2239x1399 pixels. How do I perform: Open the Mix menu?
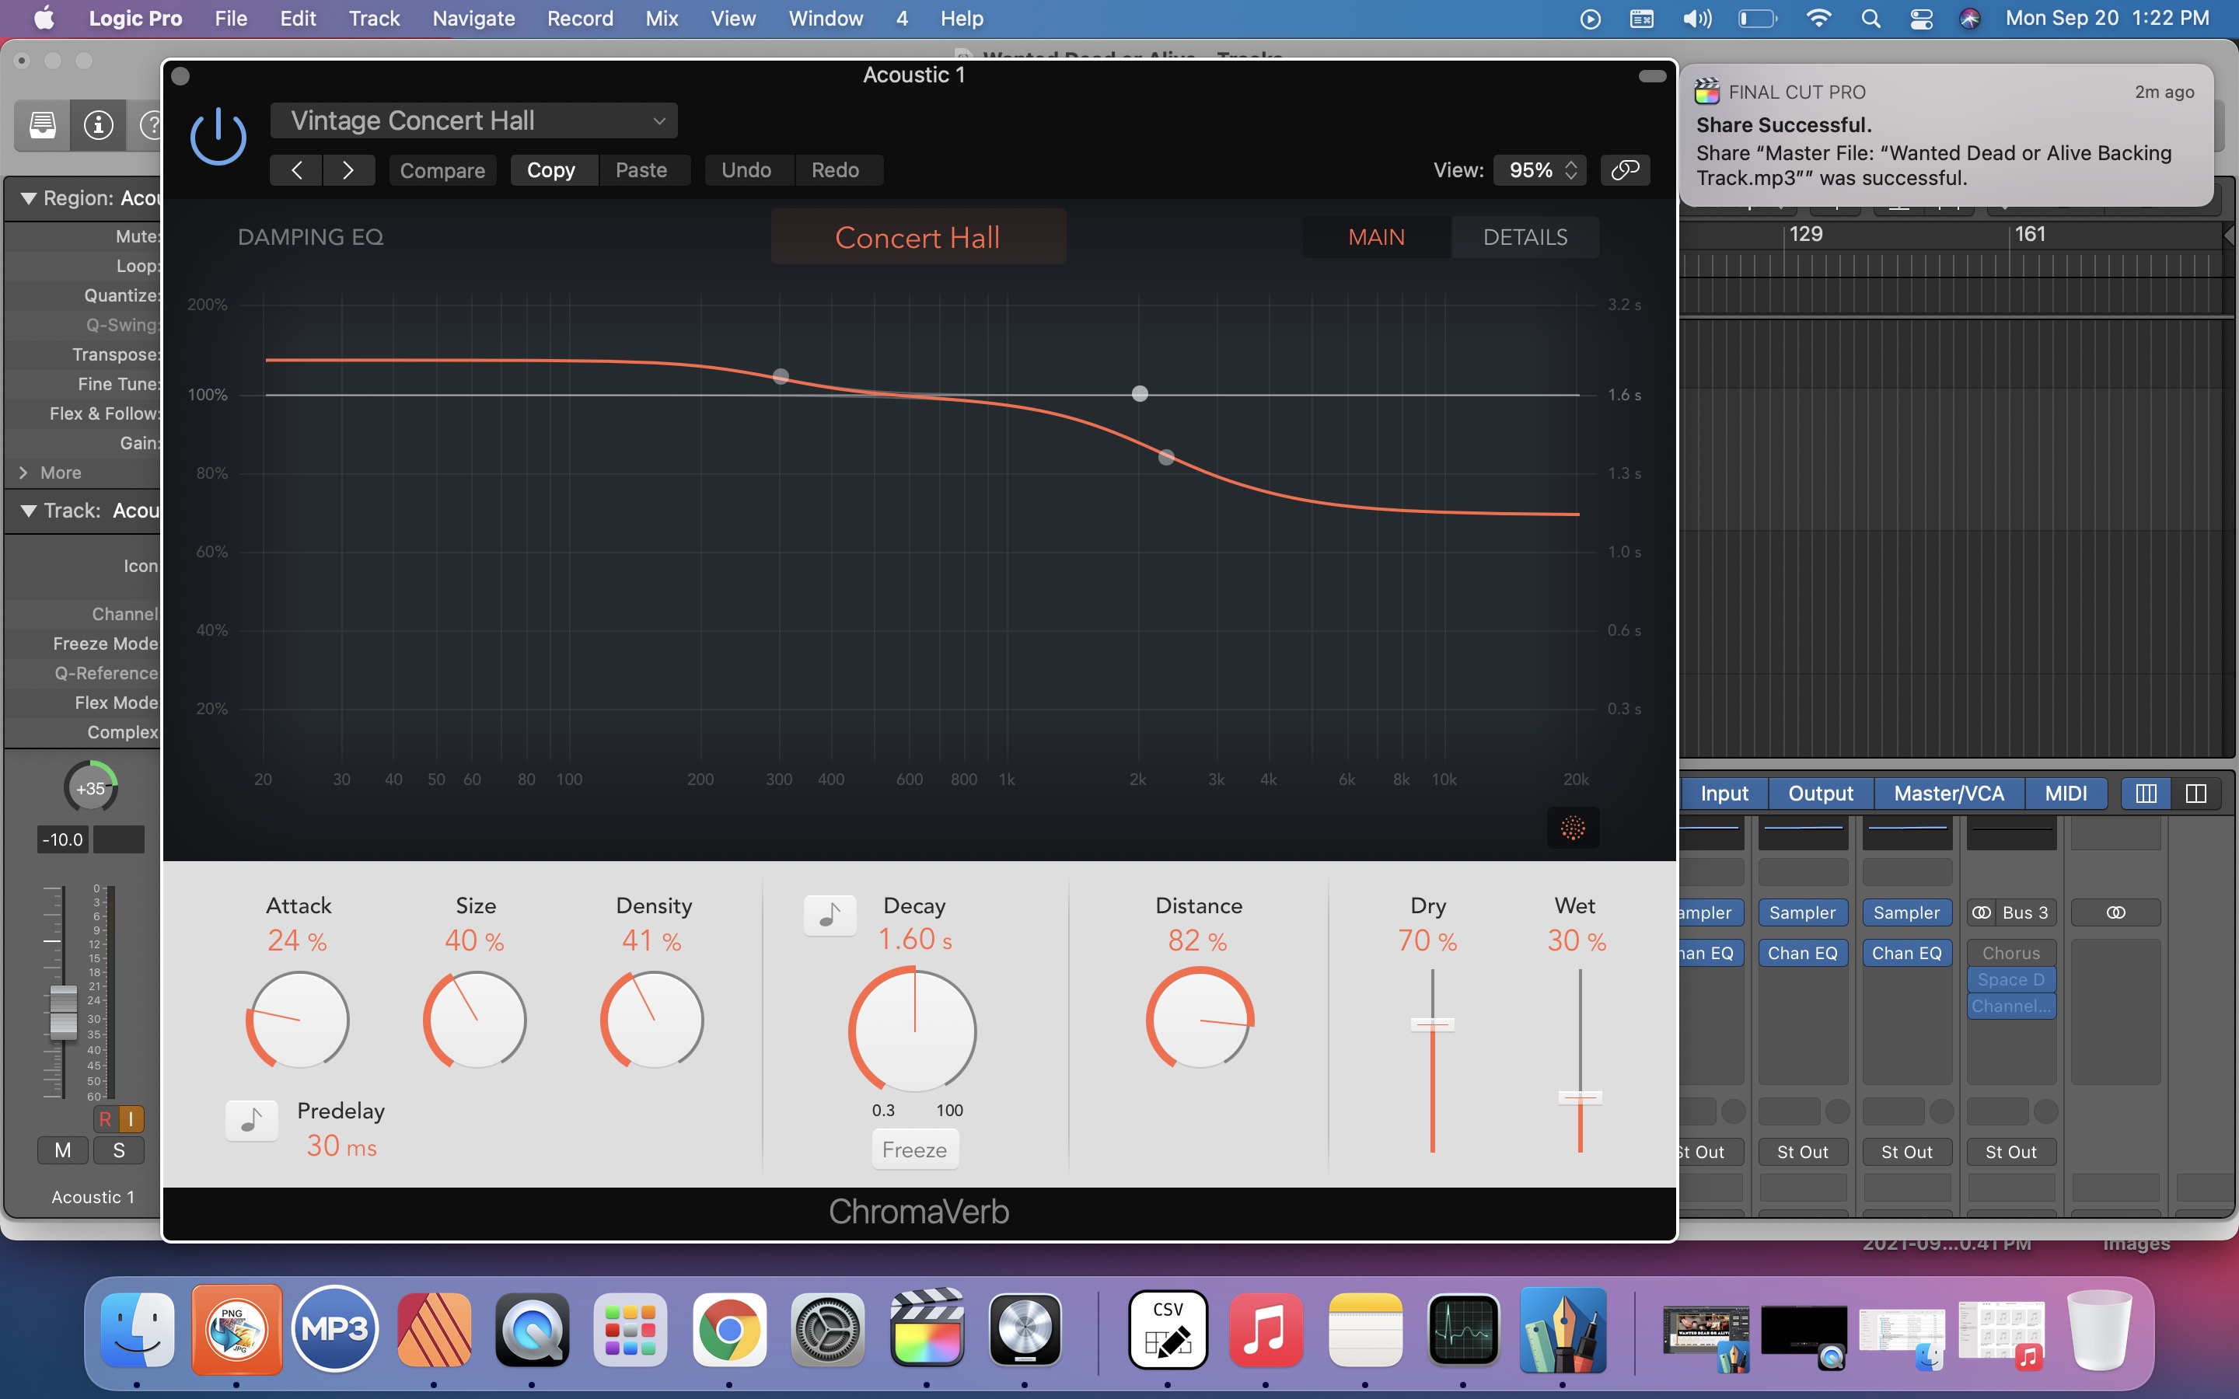point(662,19)
